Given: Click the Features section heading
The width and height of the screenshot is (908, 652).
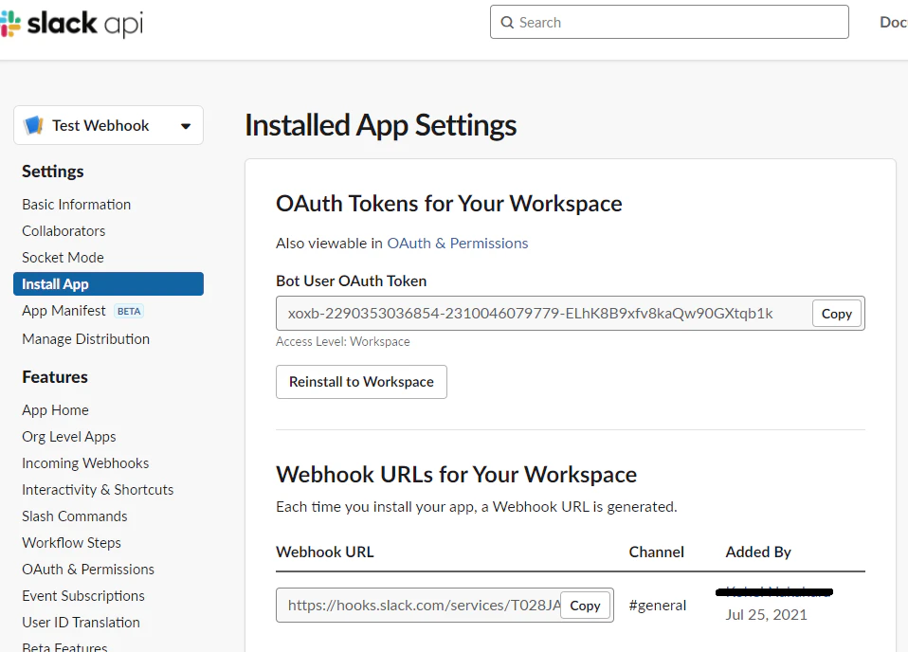Looking at the screenshot, I should (55, 377).
